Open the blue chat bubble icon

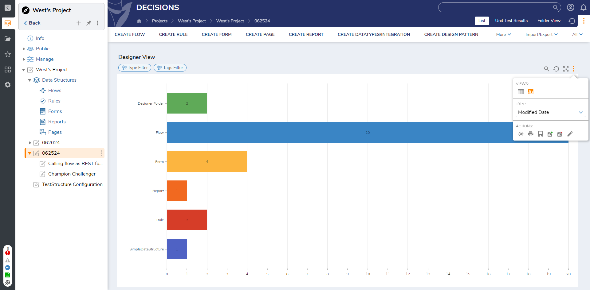pyautogui.click(x=8, y=268)
